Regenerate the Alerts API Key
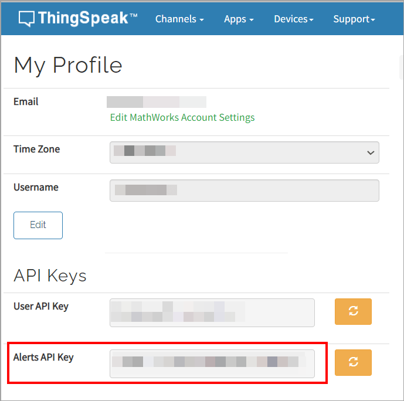The width and height of the screenshot is (404, 401). click(x=353, y=362)
